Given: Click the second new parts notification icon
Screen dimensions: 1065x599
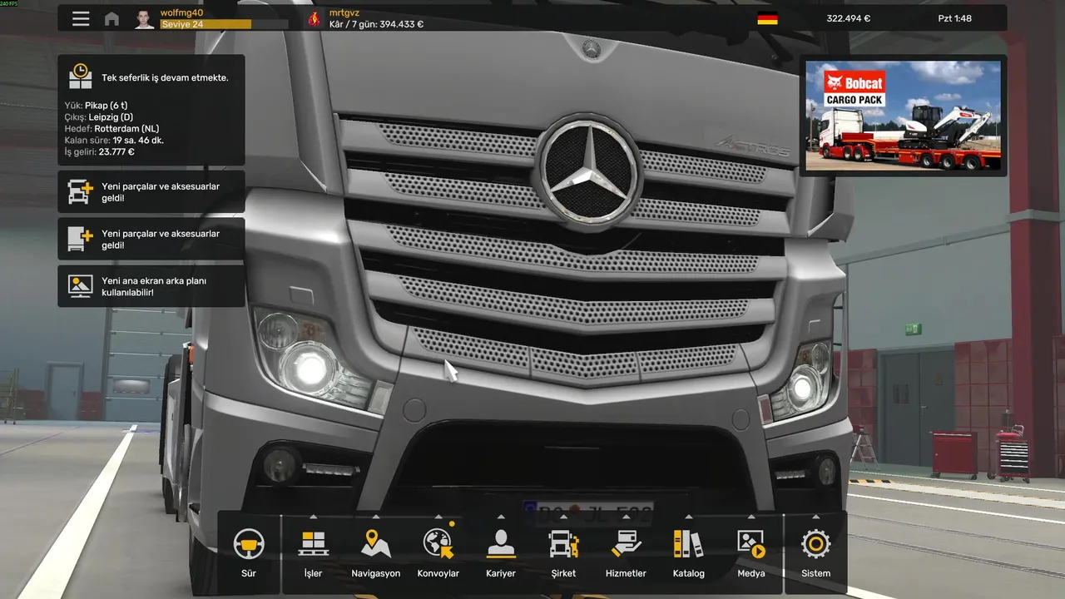Looking at the screenshot, I should click(x=81, y=240).
